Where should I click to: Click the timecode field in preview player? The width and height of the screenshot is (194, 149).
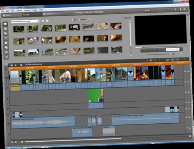173,49
